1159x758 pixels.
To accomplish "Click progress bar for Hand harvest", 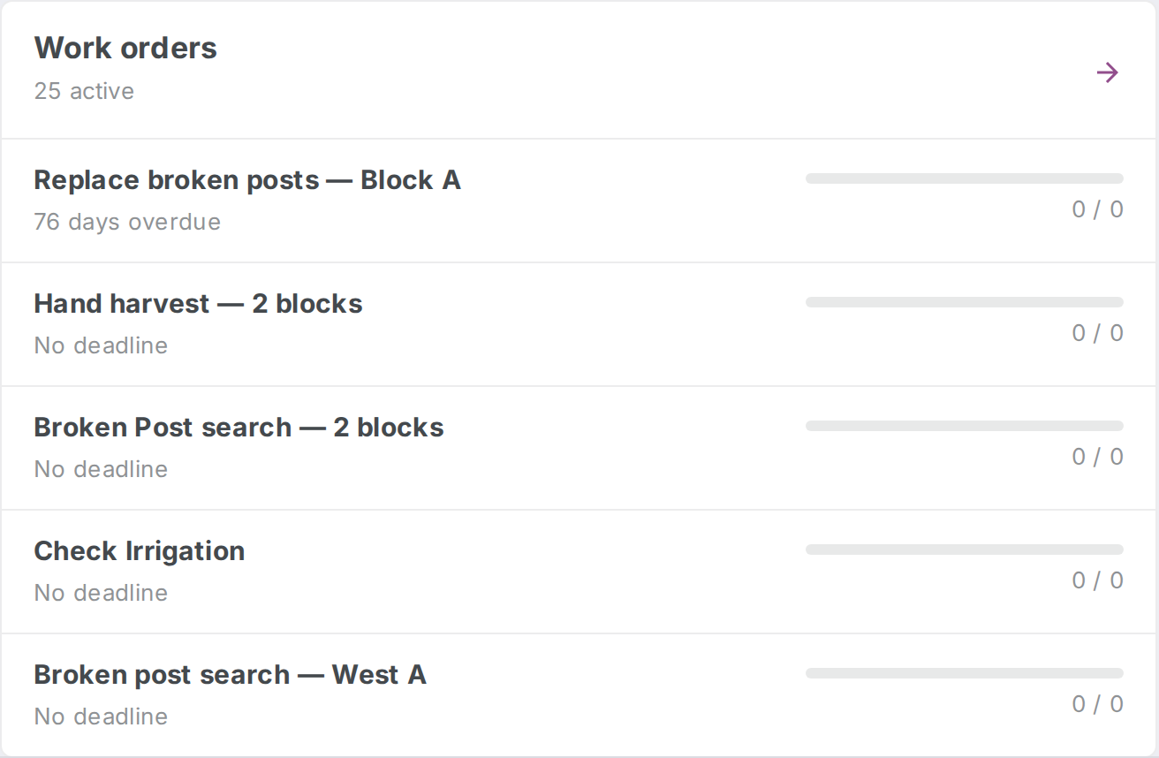I will tap(965, 302).
